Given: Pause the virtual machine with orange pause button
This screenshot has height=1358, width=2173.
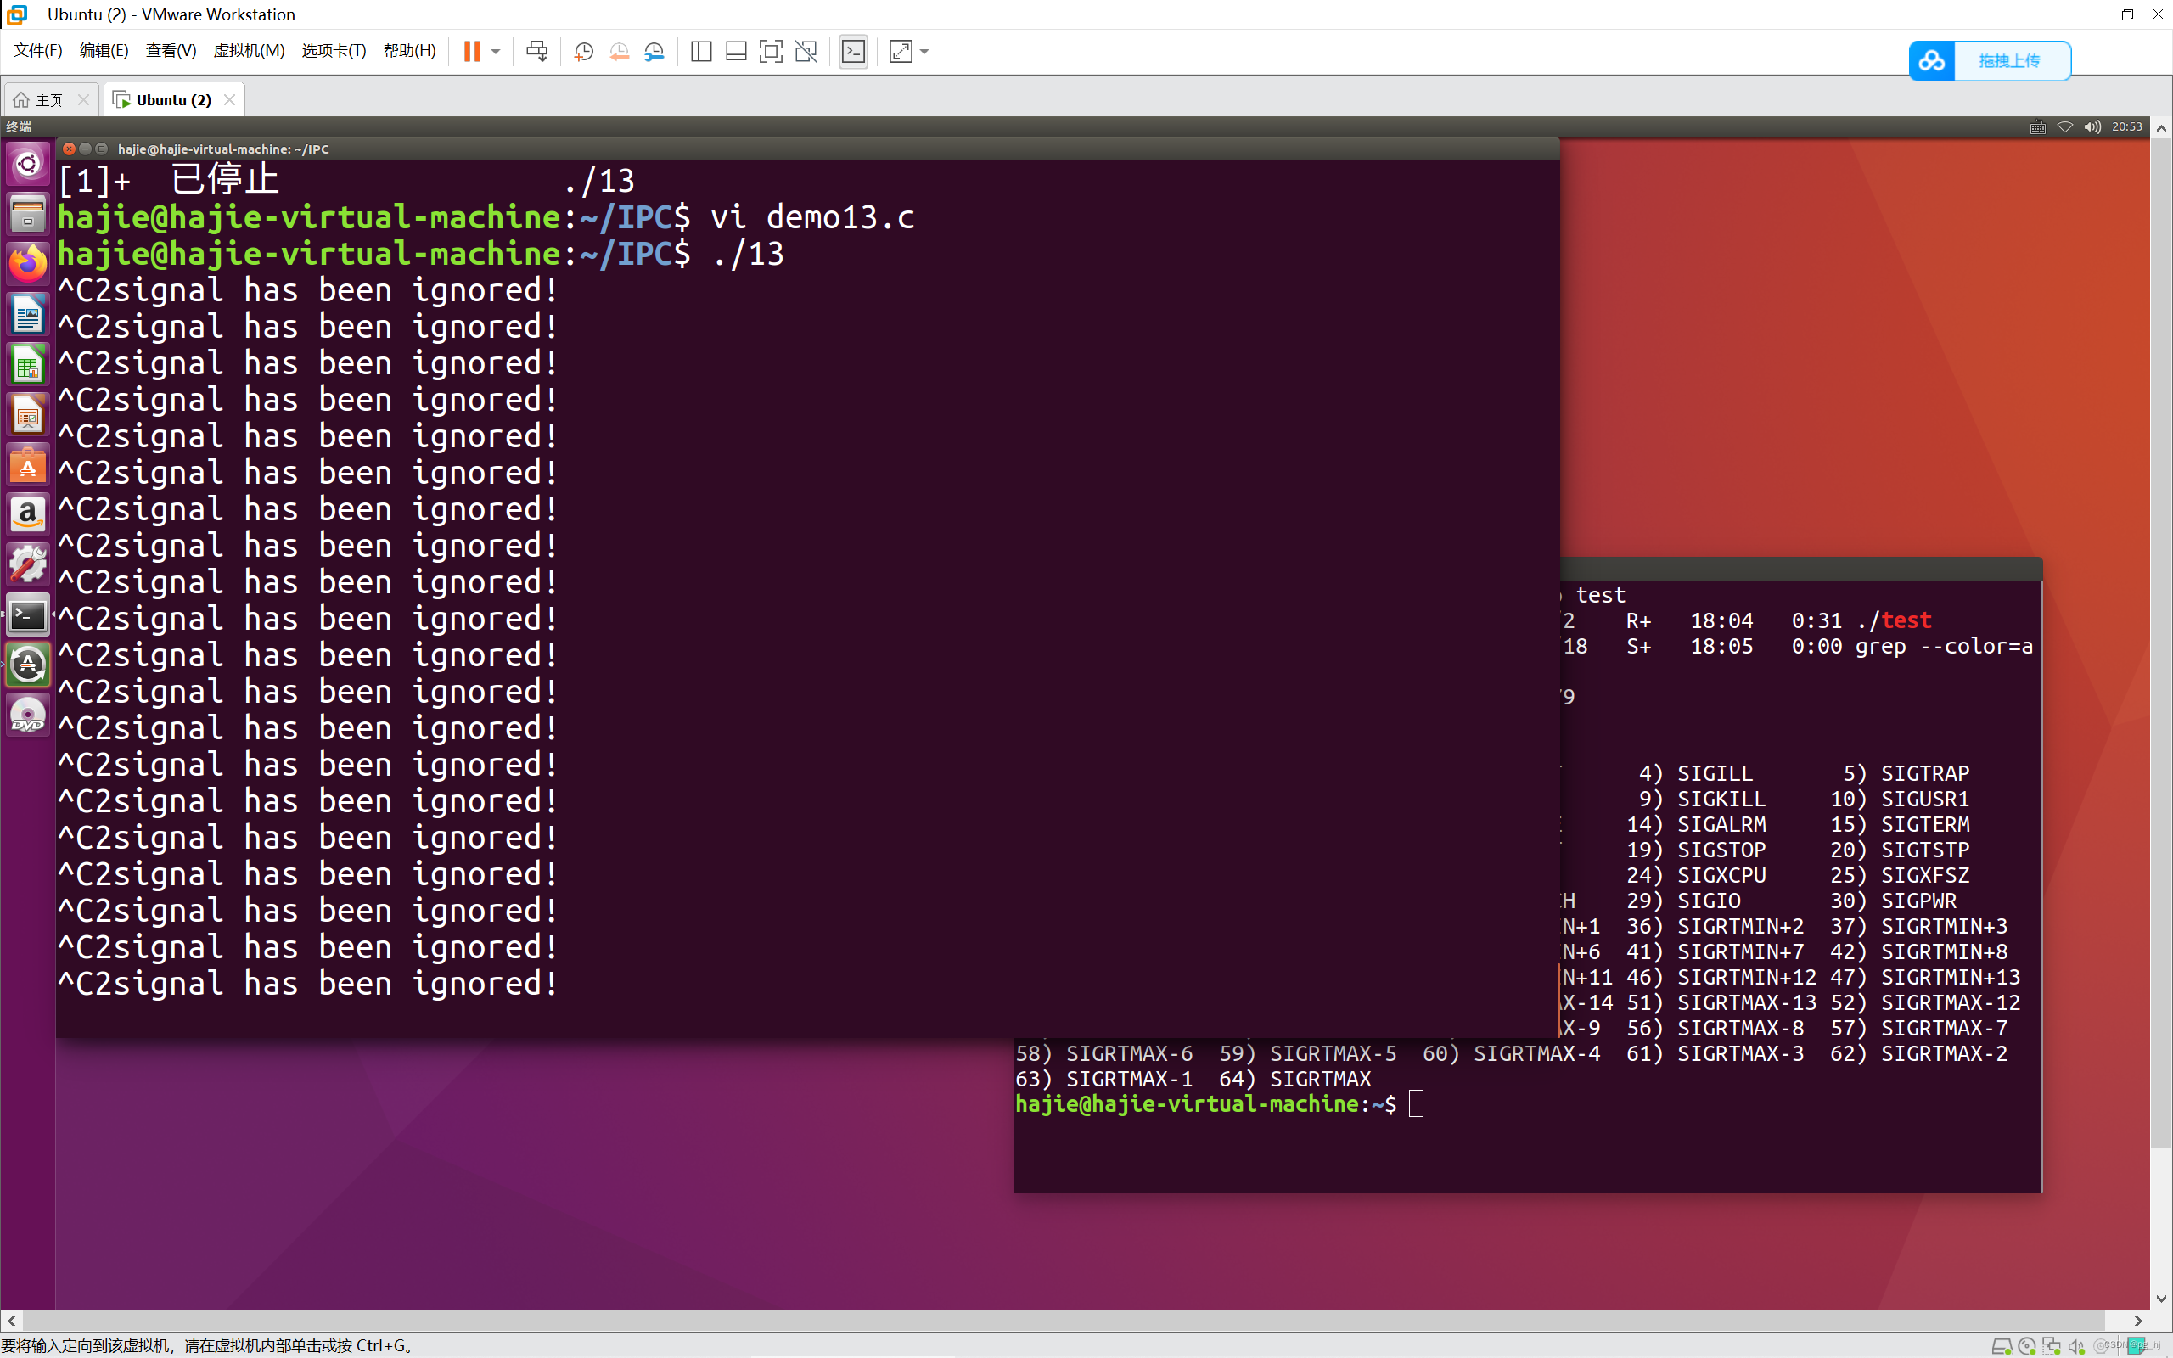Looking at the screenshot, I should click(x=472, y=51).
